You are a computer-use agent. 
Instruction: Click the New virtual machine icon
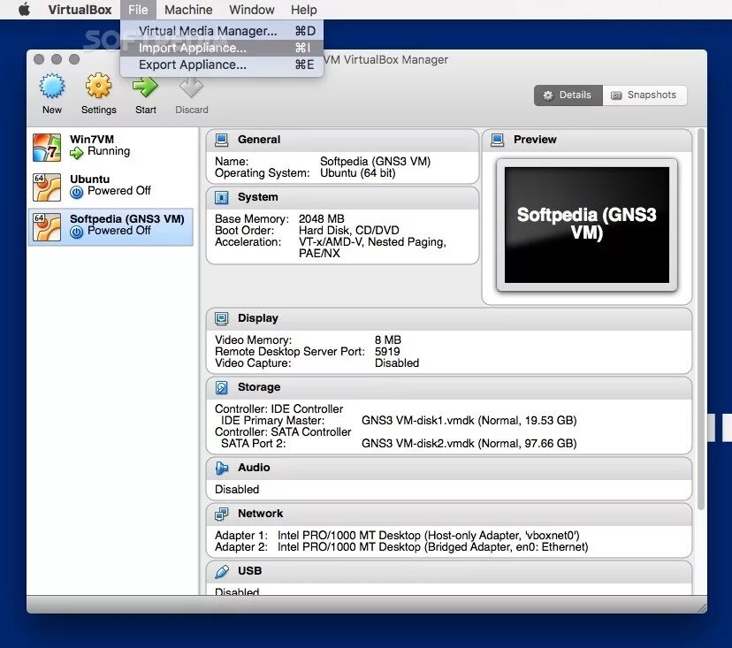click(52, 86)
